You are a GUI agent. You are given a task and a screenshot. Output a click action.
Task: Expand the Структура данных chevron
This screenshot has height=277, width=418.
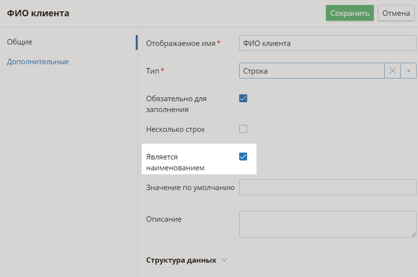[x=224, y=260]
